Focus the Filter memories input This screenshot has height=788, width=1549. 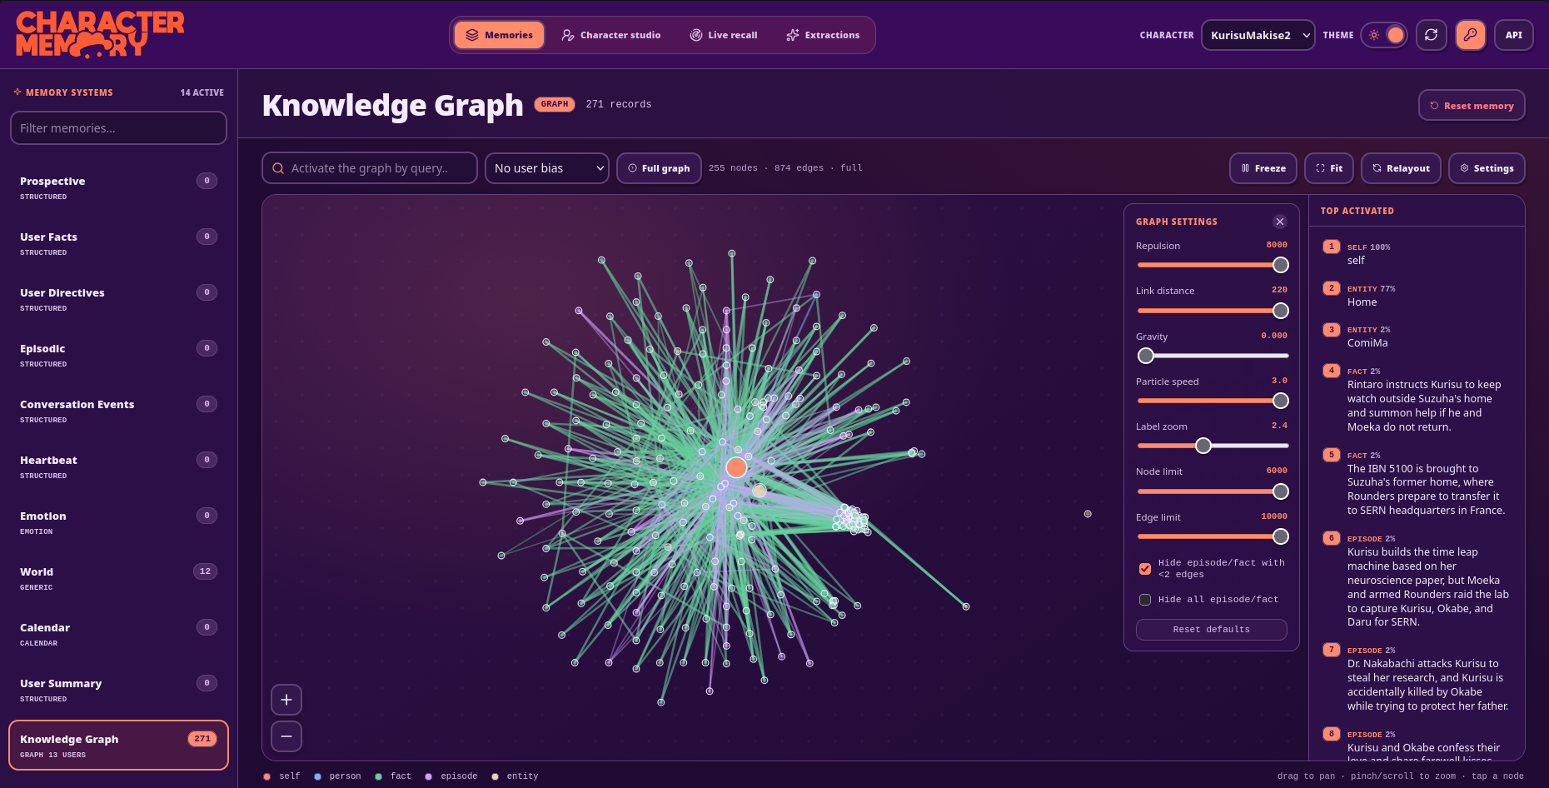coord(118,127)
